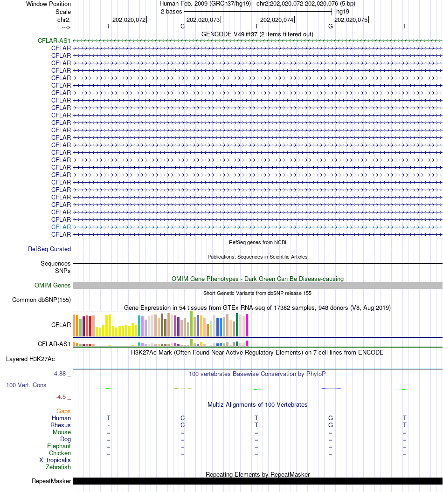
Task: Click Publications: Sequences in Scientific Articles title
Action: 257,257
